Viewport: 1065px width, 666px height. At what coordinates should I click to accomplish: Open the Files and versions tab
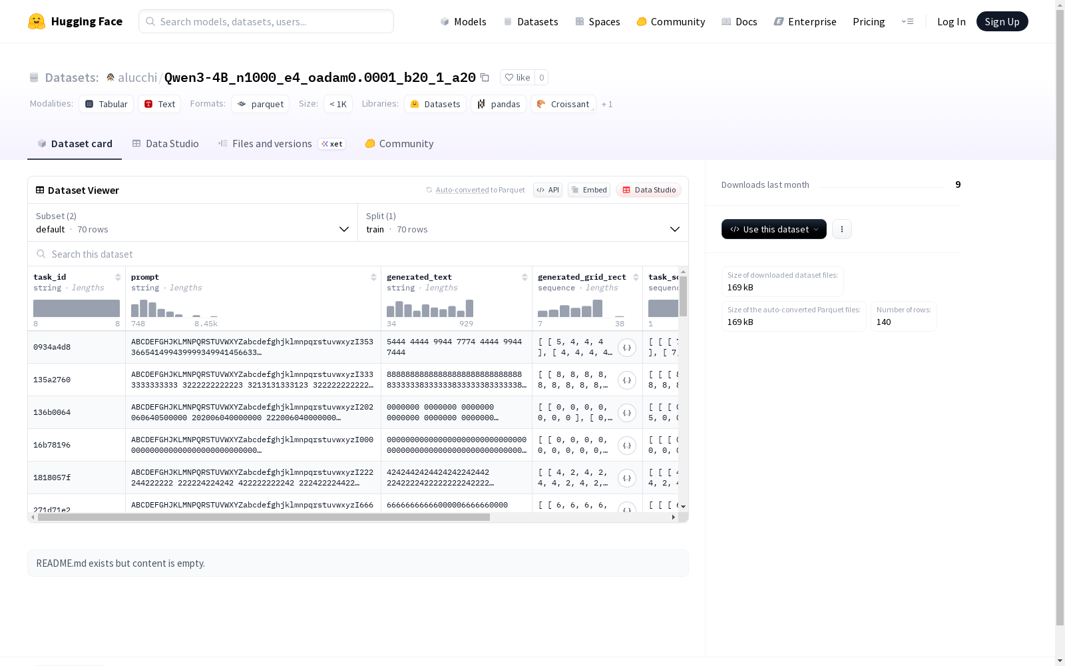pyautogui.click(x=282, y=143)
